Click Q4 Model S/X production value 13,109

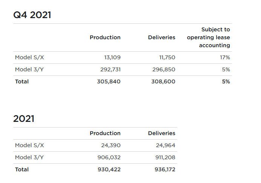click(112, 57)
